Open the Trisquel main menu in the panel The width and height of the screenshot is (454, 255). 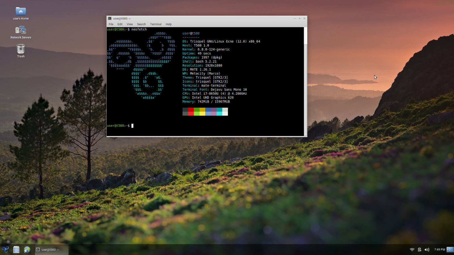[x=5, y=250]
